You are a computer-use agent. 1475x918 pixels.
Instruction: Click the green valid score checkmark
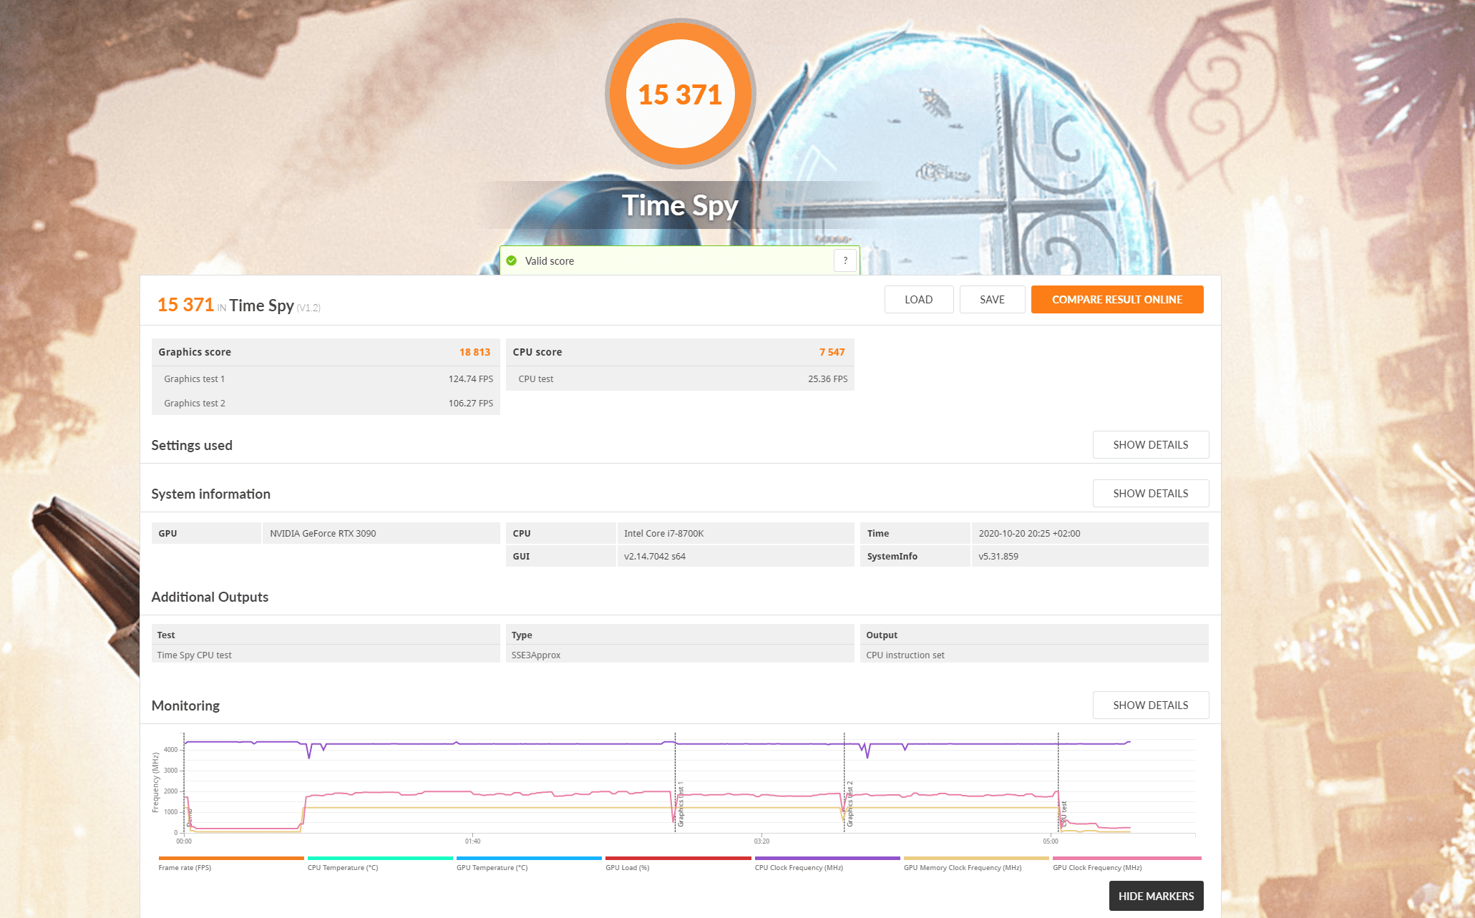[512, 260]
